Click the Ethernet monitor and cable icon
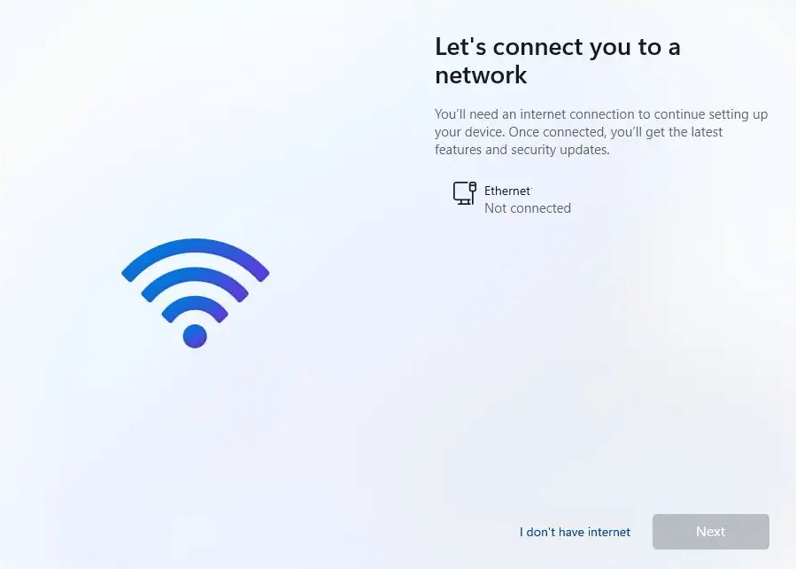This screenshot has height=569, width=796. coord(465,193)
